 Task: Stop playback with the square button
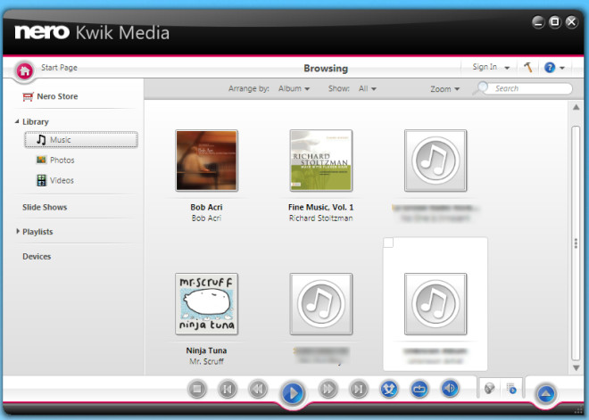(x=197, y=389)
